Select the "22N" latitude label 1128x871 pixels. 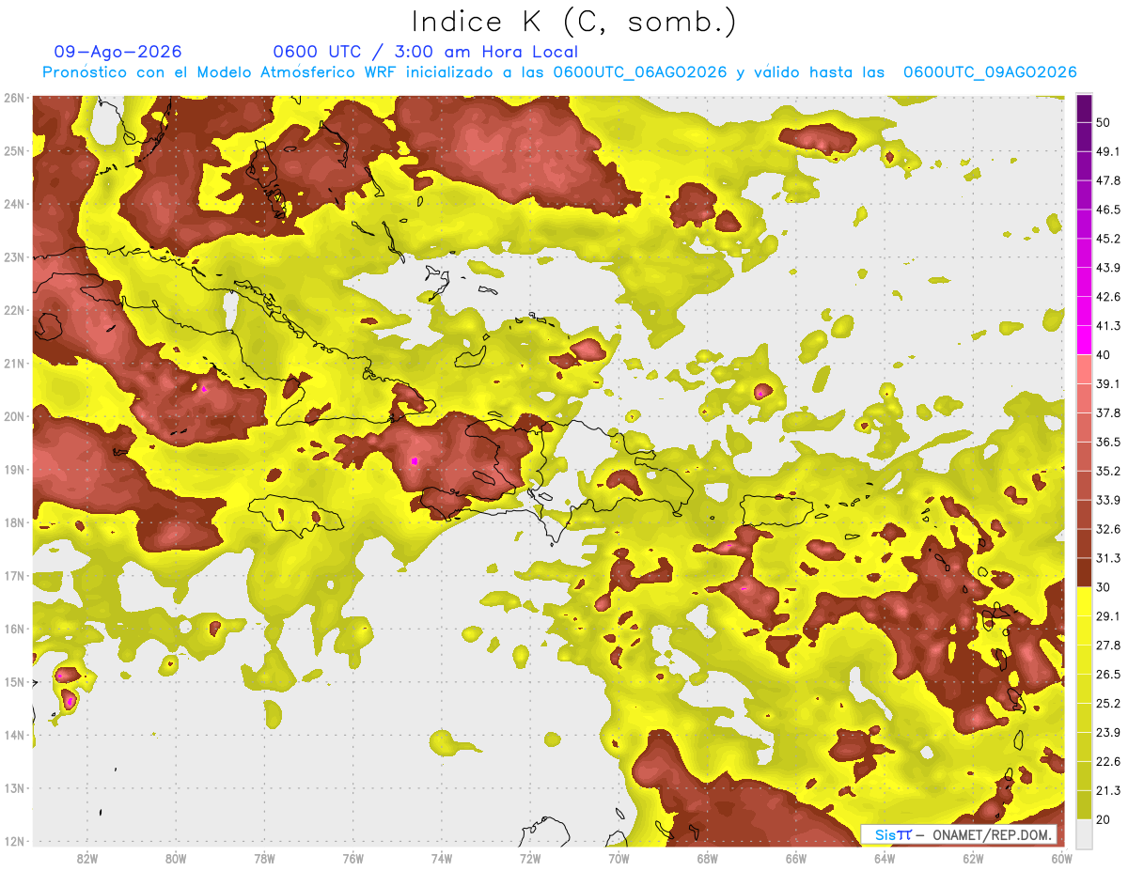click(14, 310)
